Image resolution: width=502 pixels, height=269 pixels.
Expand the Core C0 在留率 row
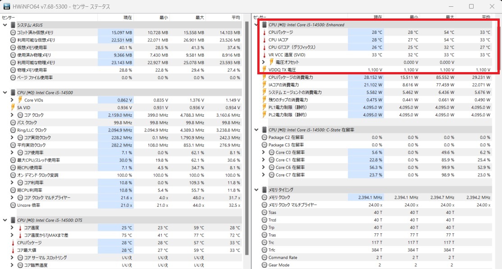click(264, 152)
